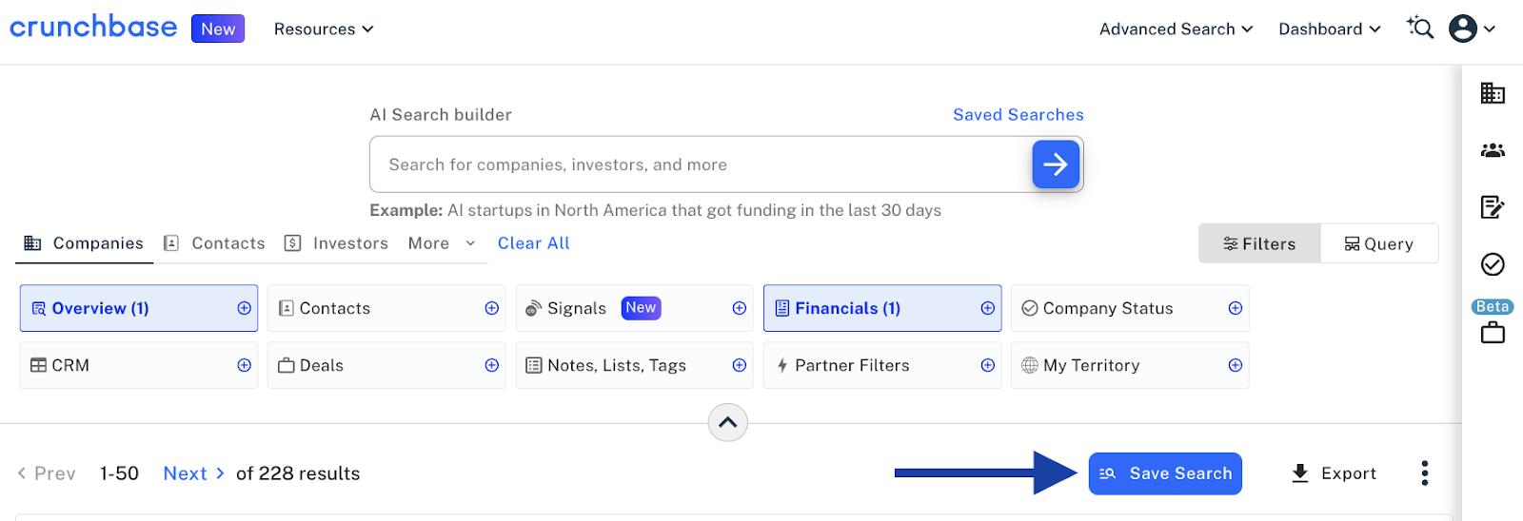Click the companies building icon in right sidebar

pos(1493,93)
